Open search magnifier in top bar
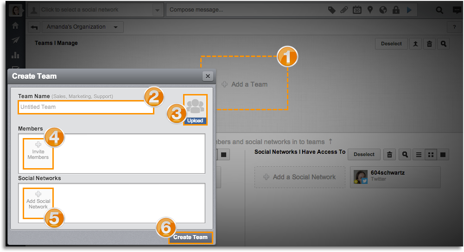 click(439, 10)
